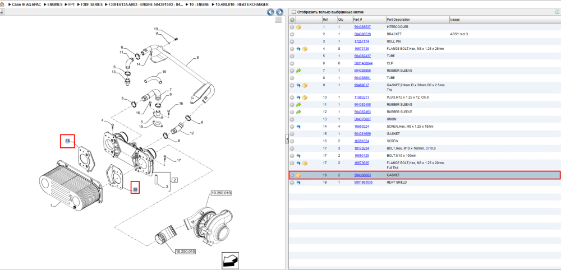The width and height of the screenshot is (561, 270).
Task: Click callout 19 on the heat shield drawing
Action: tap(164, 72)
